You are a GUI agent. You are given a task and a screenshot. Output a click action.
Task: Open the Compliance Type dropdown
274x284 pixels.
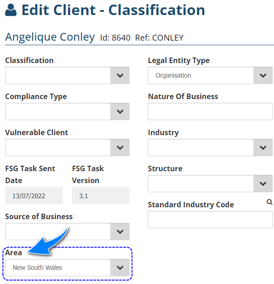(x=67, y=111)
